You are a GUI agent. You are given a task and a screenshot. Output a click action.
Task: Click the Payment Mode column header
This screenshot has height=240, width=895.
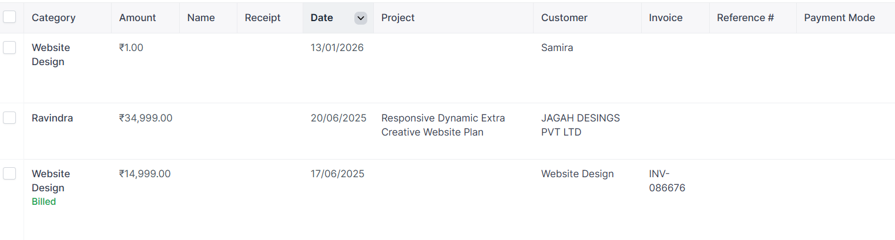tap(839, 18)
